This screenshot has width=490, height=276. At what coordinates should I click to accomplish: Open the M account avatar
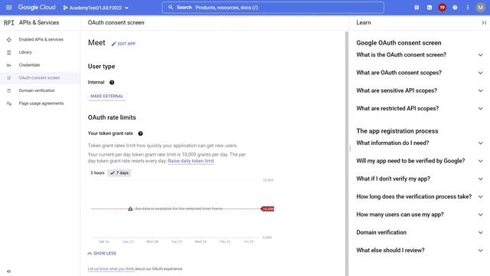(x=480, y=8)
